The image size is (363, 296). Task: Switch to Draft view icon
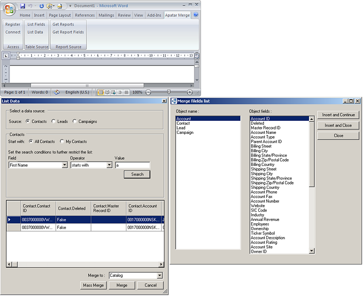click(126, 92)
